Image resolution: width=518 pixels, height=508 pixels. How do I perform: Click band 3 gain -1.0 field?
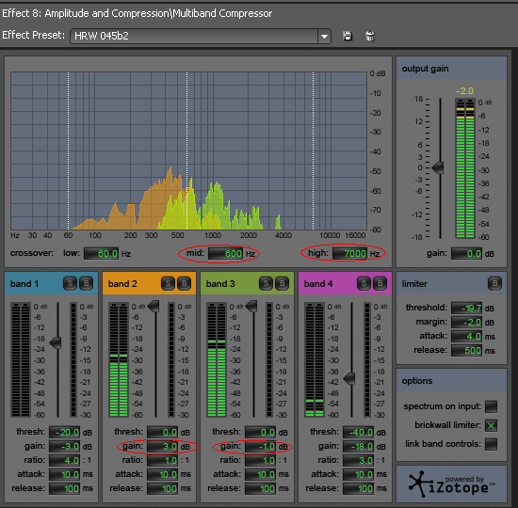click(x=260, y=446)
